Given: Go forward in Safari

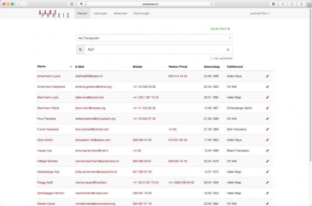Looking at the screenshot, I should pos(24,4).
